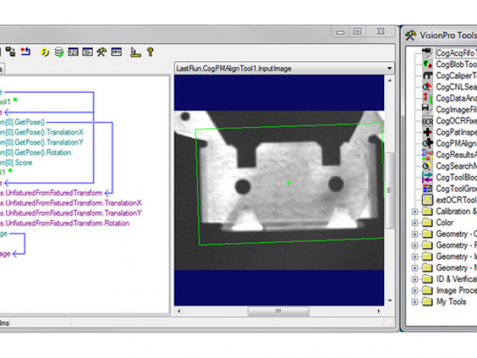Image resolution: width=477 pixels, height=358 pixels.
Task: Click the database checkmark toolbar icon
Action: pos(59,52)
